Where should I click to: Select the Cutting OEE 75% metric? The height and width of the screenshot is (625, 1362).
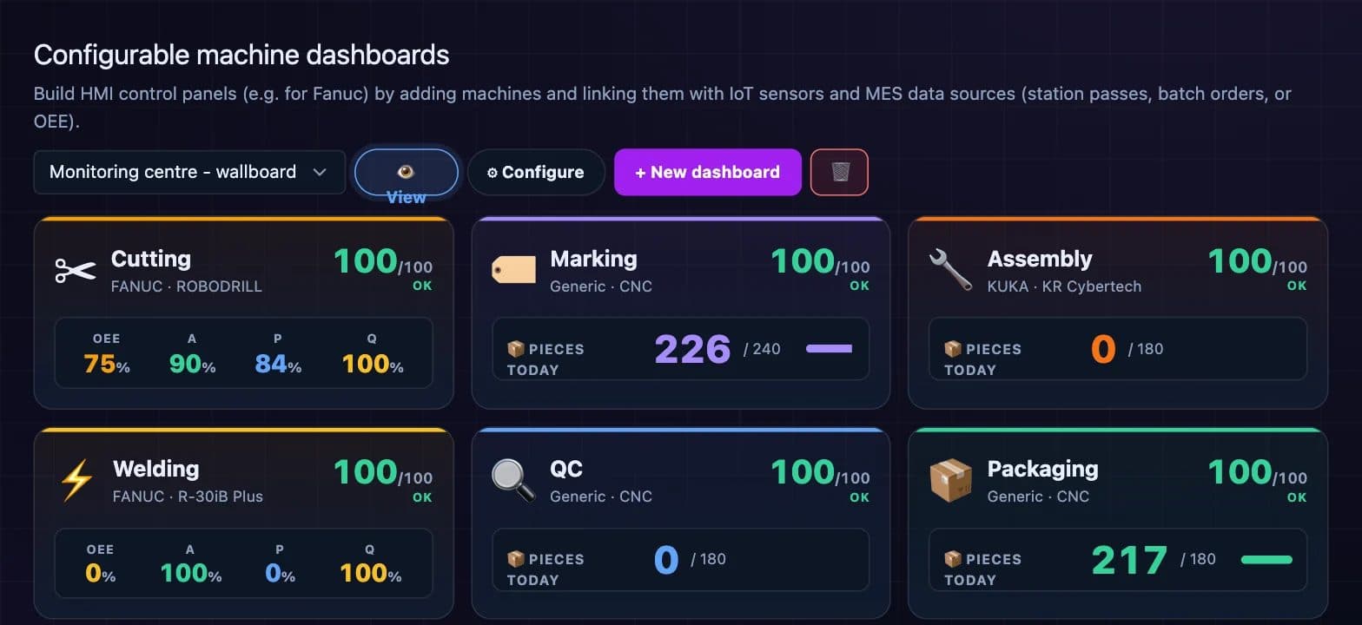tap(107, 355)
